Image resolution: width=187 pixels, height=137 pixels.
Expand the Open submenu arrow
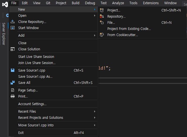coord(95,15)
